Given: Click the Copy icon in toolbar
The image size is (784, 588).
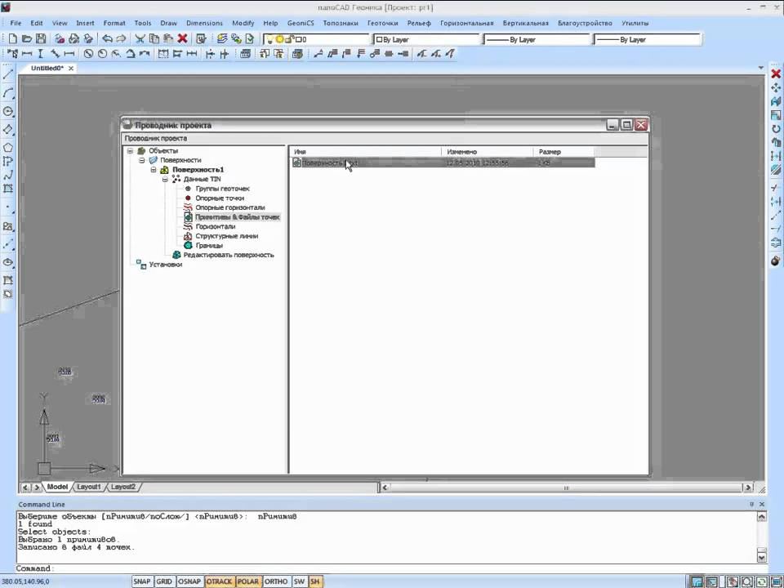Looking at the screenshot, I should point(154,38).
